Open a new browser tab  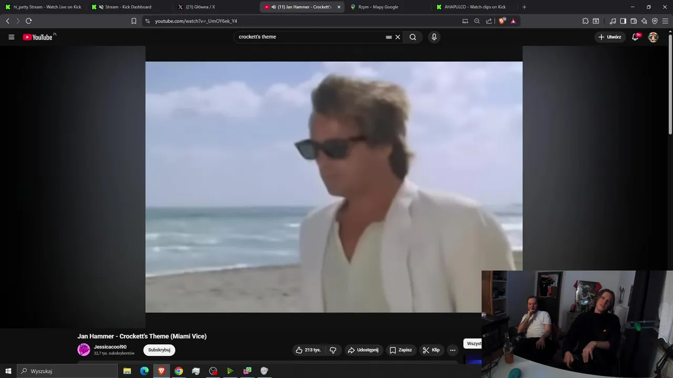click(524, 7)
